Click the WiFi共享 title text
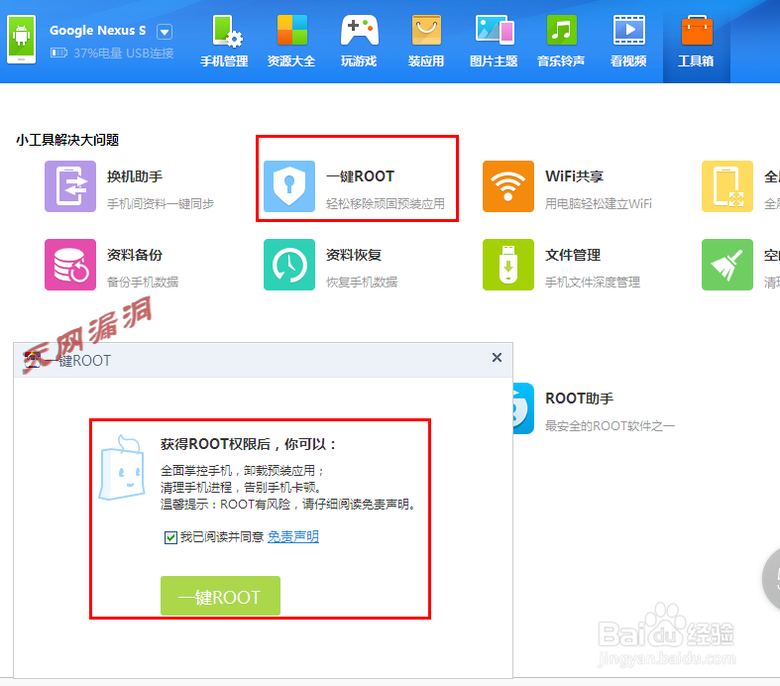780x686 pixels. (x=574, y=176)
